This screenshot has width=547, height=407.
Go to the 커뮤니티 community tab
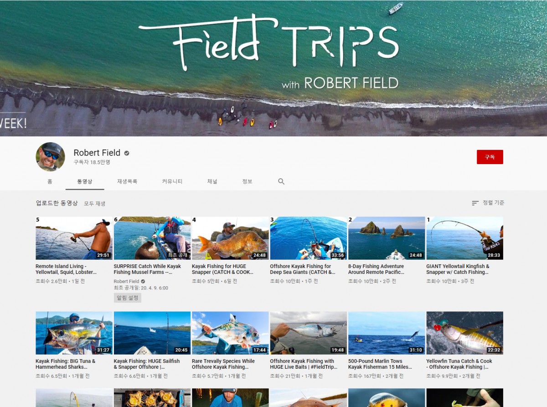pyautogui.click(x=172, y=181)
